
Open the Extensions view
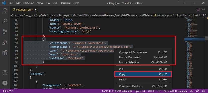pyautogui.click(x=5, y=53)
